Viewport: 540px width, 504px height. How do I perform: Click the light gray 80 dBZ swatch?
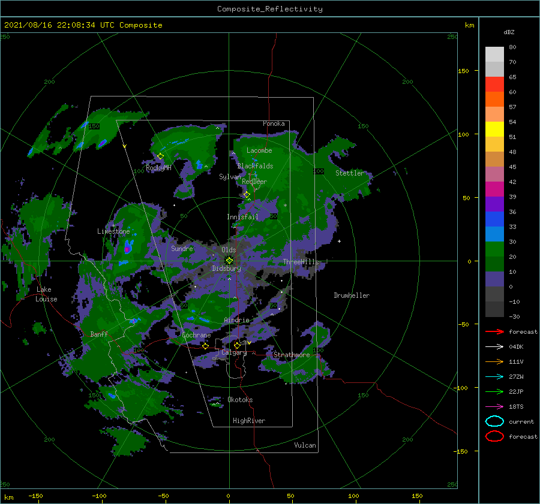pyautogui.click(x=494, y=55)
